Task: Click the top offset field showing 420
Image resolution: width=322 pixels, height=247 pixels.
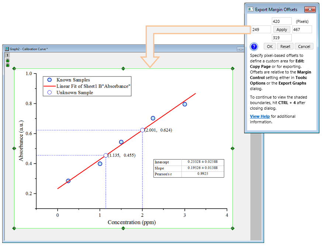Action: point(281,21)
